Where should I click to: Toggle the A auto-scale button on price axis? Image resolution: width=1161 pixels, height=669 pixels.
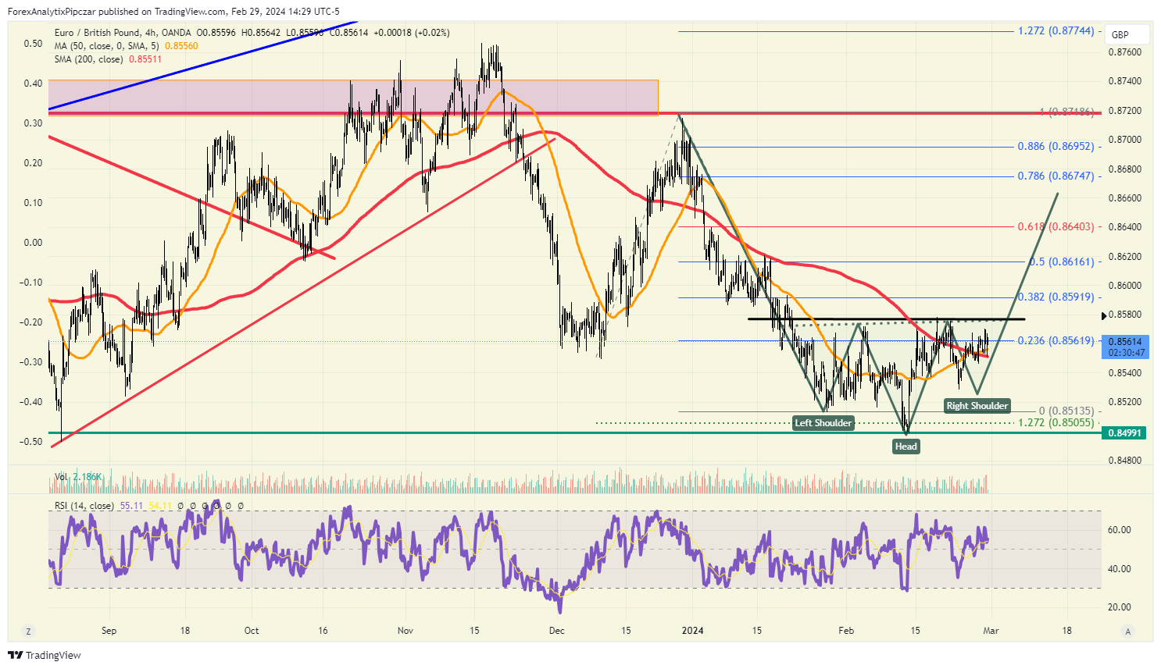point(1127,632)
